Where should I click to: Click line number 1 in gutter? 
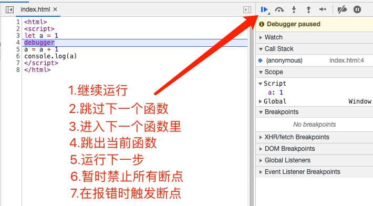click(18, 22)
